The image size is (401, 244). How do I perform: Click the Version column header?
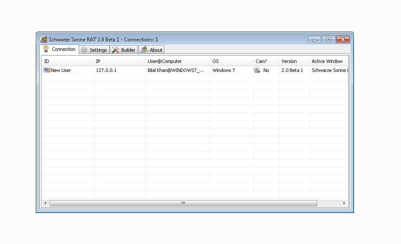click(x=294, y=61)
